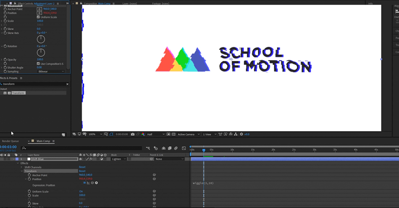The image size is (399, 208).
Task: Toggle Draft 3D button in timeline
Action: 156,148
